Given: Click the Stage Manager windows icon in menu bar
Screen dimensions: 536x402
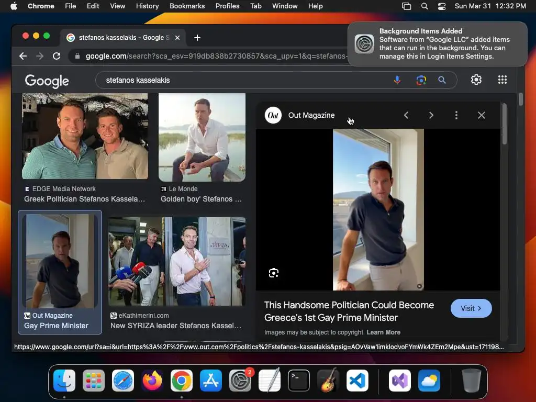Looking at the screenshot, I should point(406,6).
